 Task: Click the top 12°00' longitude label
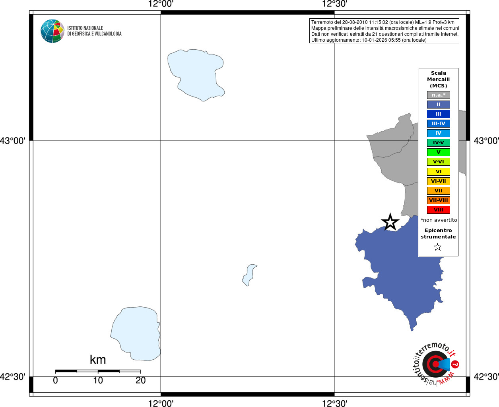(x=161, y=4)
